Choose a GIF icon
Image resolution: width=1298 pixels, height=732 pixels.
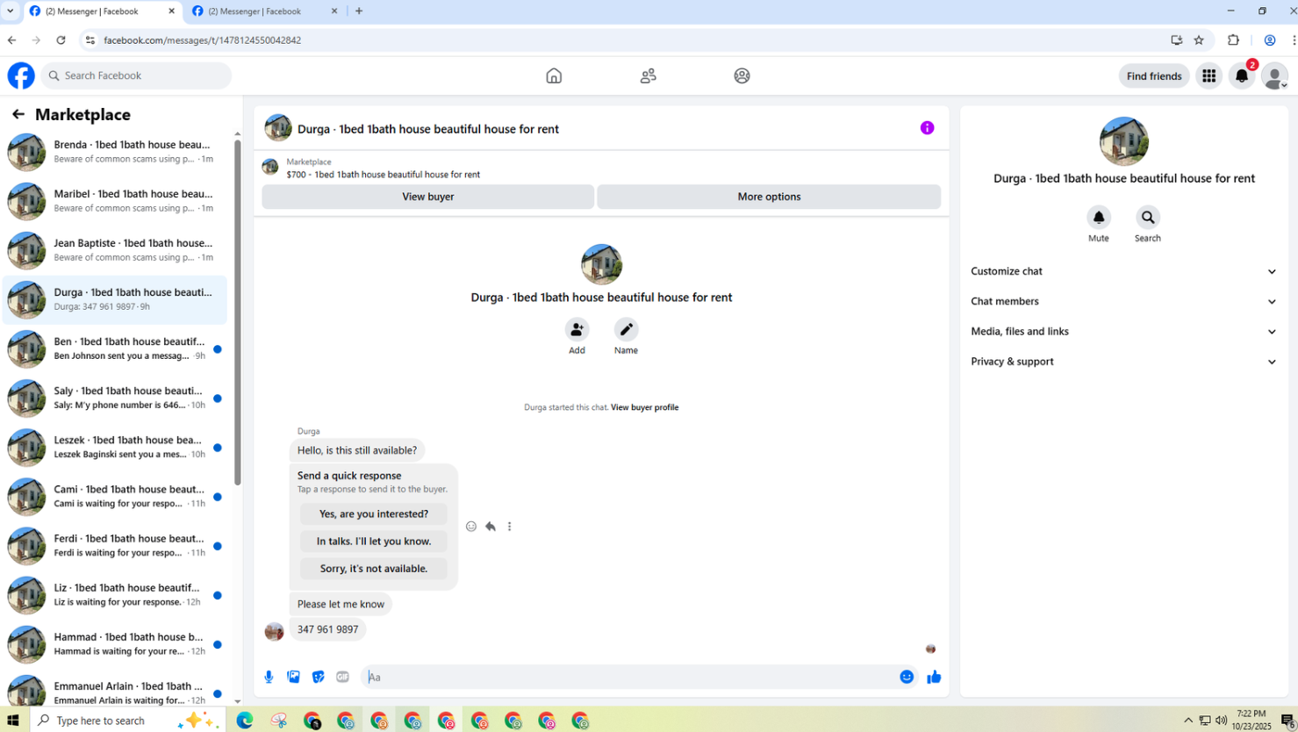click(342, 677)
